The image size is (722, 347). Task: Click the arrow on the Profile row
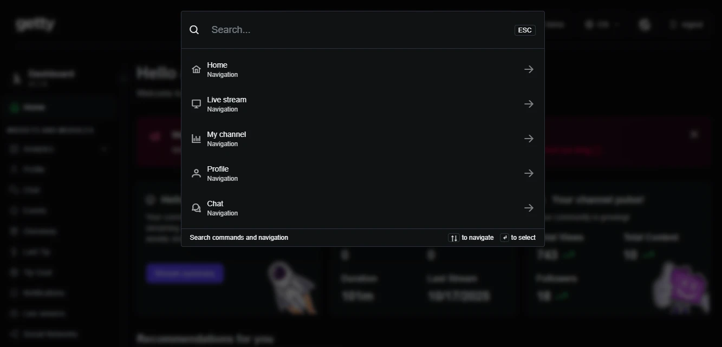[529, 173]
